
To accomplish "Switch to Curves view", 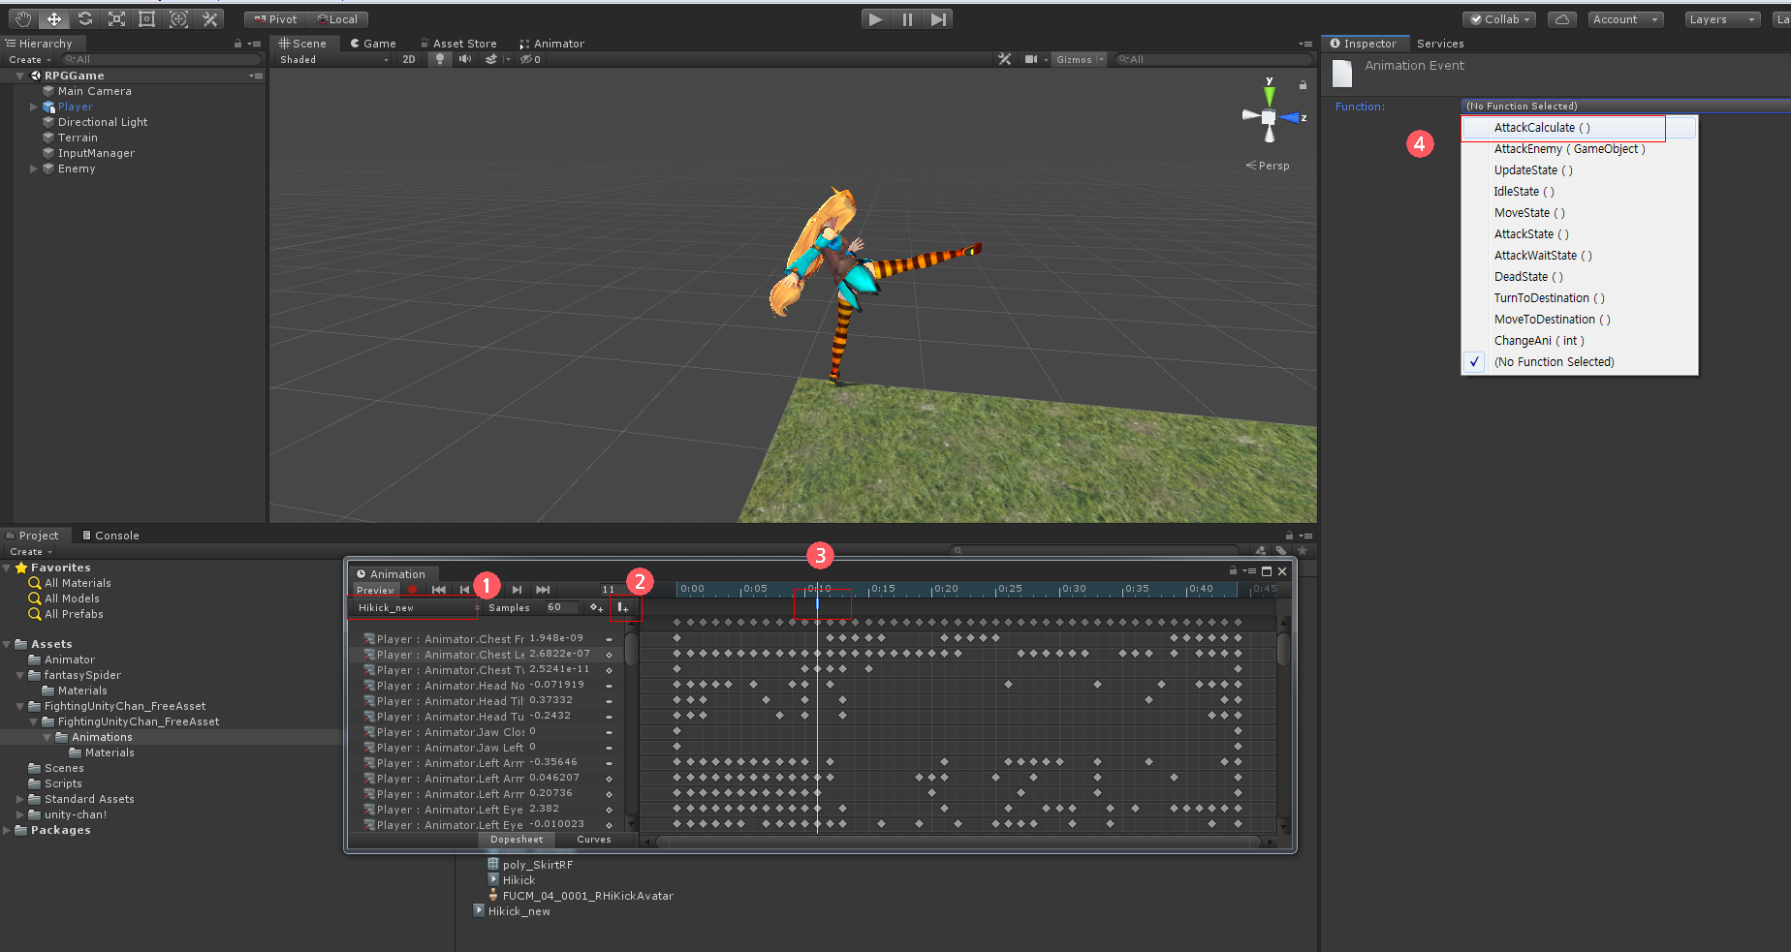I will 594,840.
